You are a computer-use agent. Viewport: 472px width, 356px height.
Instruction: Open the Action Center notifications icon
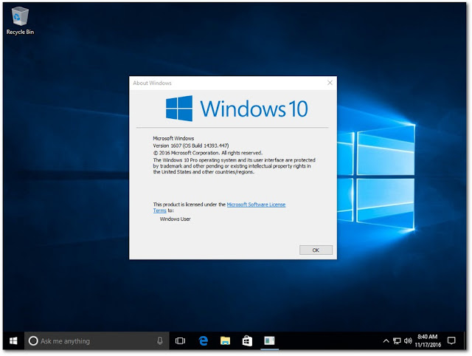coord(451,341)
